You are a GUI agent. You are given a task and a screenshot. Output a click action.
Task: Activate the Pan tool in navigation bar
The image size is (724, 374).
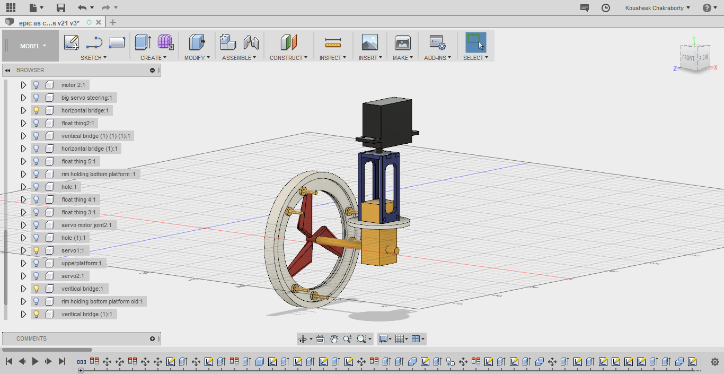[334, 338]
